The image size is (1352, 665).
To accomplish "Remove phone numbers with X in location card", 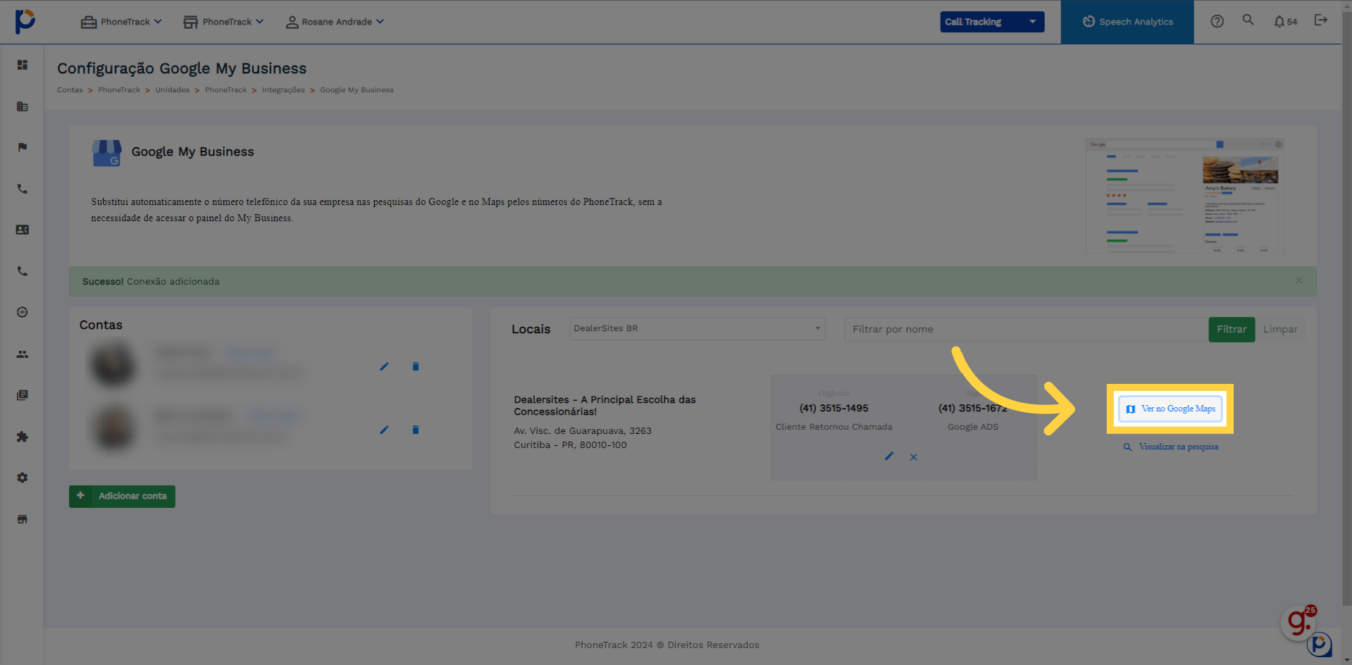I will pos(914,457).
